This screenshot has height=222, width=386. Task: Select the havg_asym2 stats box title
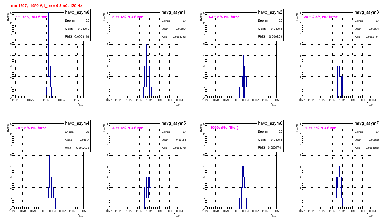click(270, 12)
